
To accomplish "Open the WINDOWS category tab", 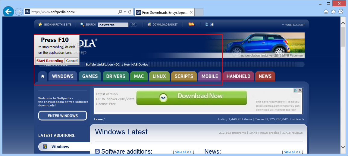I will click(63, 76).
